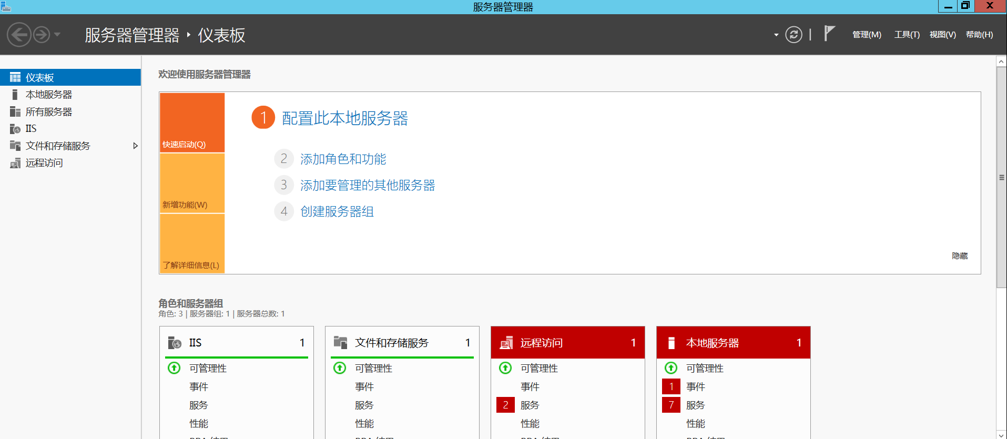Open the navigation history dropdown arrow
This screenshot has width=1007, height=439.
click(x=57, y=35)
